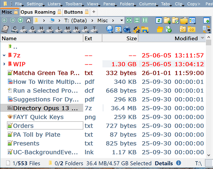
Task: Open the Home folder icon
Action: (28, 20)
